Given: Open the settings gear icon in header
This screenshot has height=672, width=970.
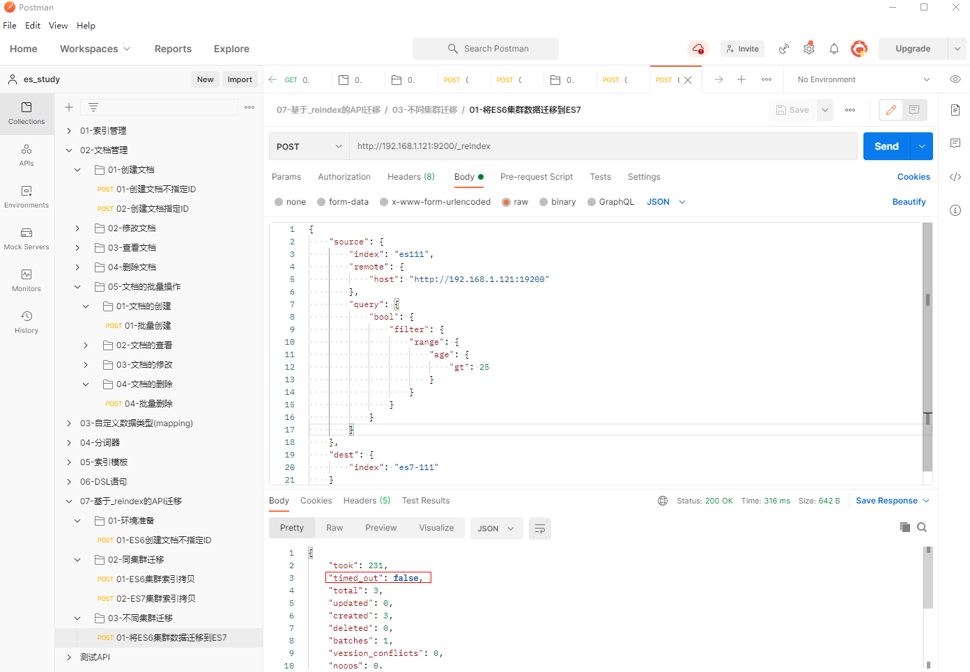Looking at the screenshot, I should click(x=808, y=49).
